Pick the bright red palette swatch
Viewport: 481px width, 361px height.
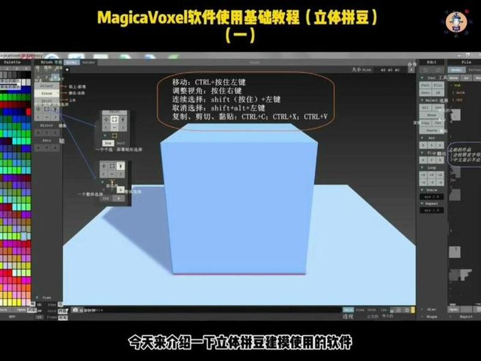[x=28, y=113]
